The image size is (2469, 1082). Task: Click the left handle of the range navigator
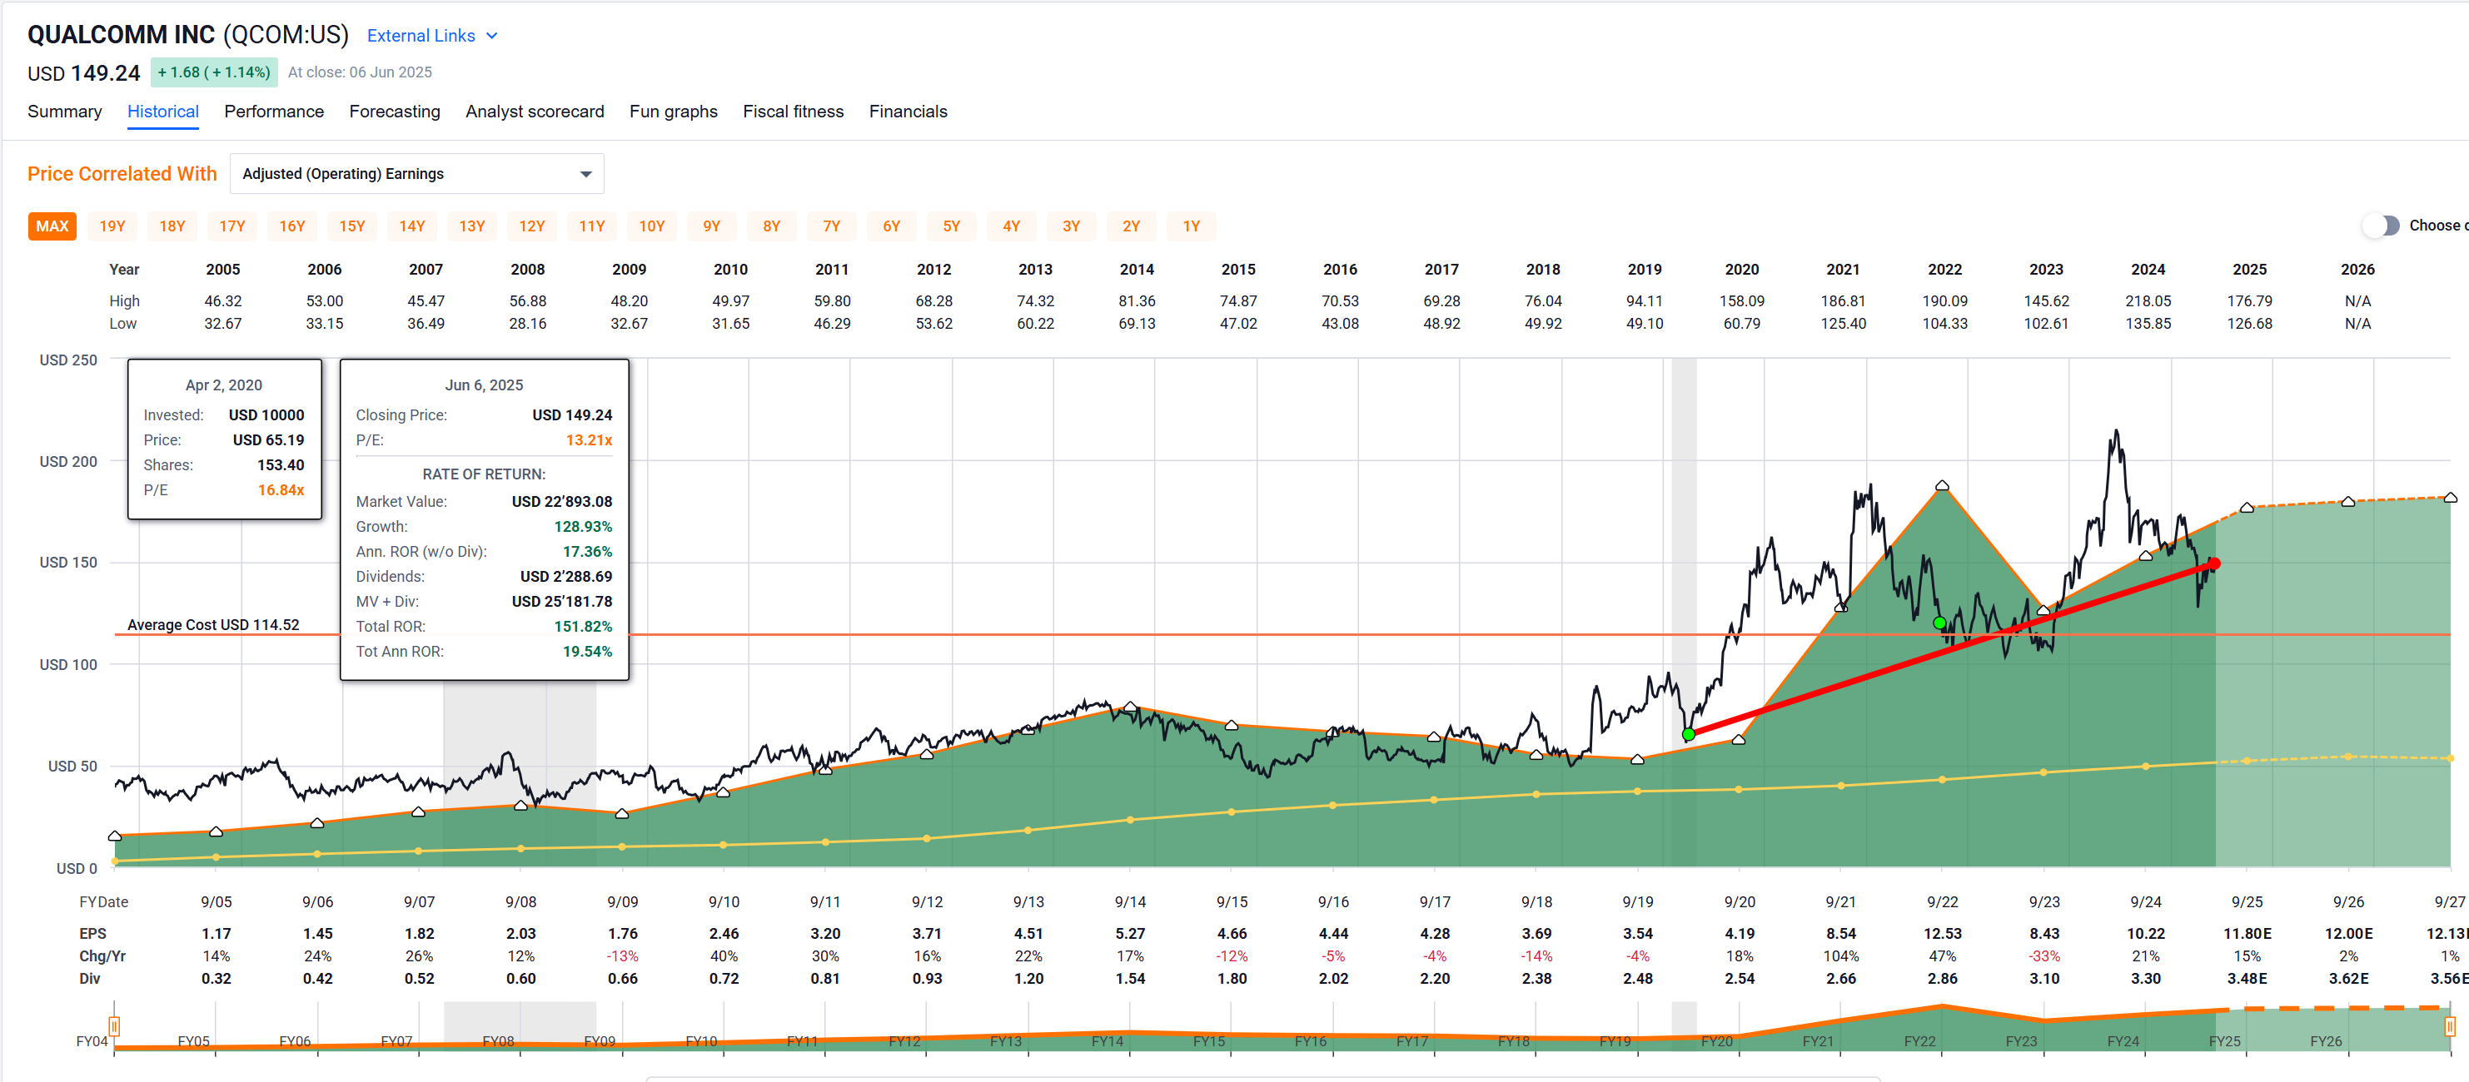coord(114,1026)
